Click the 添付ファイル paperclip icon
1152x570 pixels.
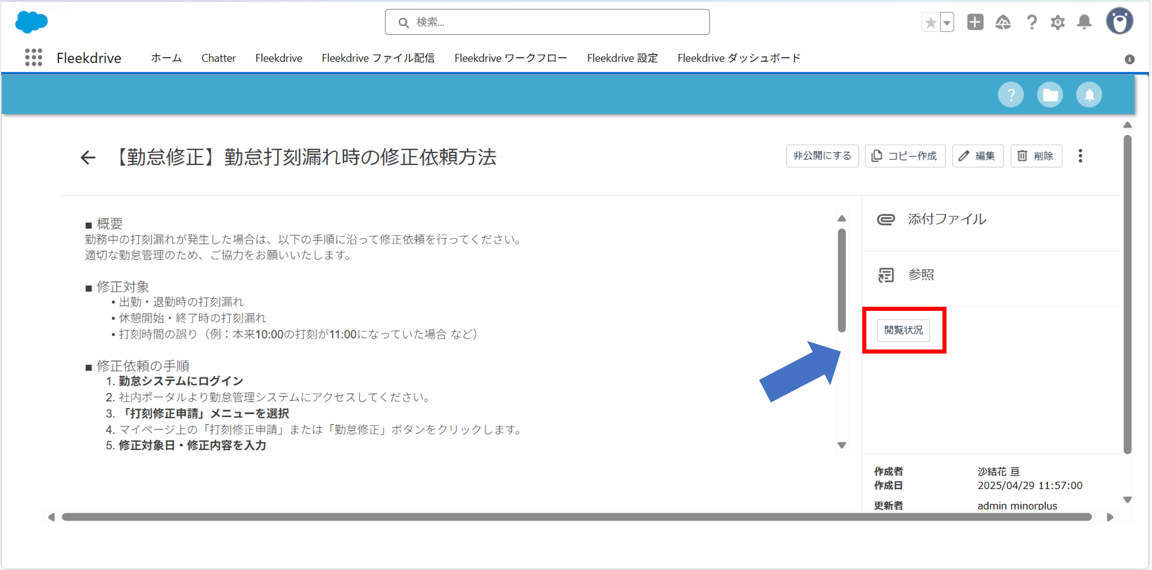[885, 219]
